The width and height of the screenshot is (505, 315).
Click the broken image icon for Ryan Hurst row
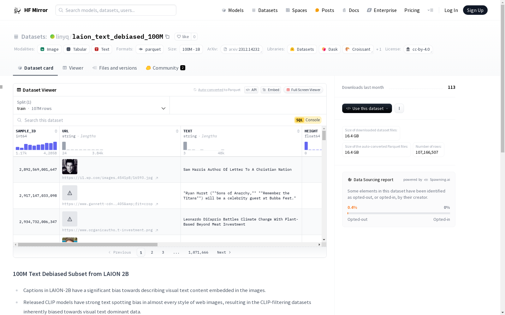tap(70, 193)
